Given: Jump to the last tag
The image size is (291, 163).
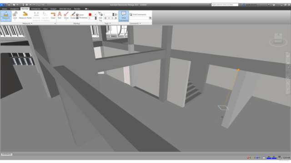Looking at the screenshot, I should [x=116, y=18].
